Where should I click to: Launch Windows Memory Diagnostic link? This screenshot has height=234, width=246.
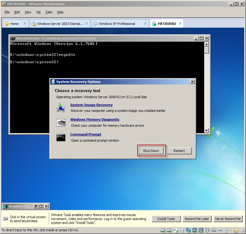tap(95, 119)
